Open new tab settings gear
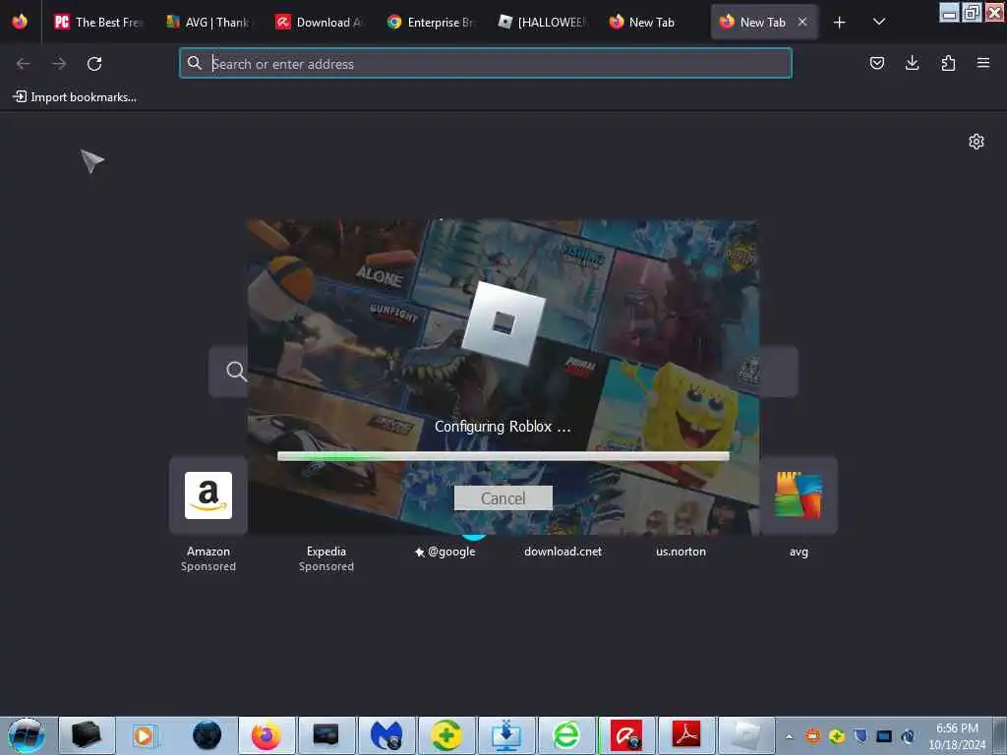 (977, 142)
